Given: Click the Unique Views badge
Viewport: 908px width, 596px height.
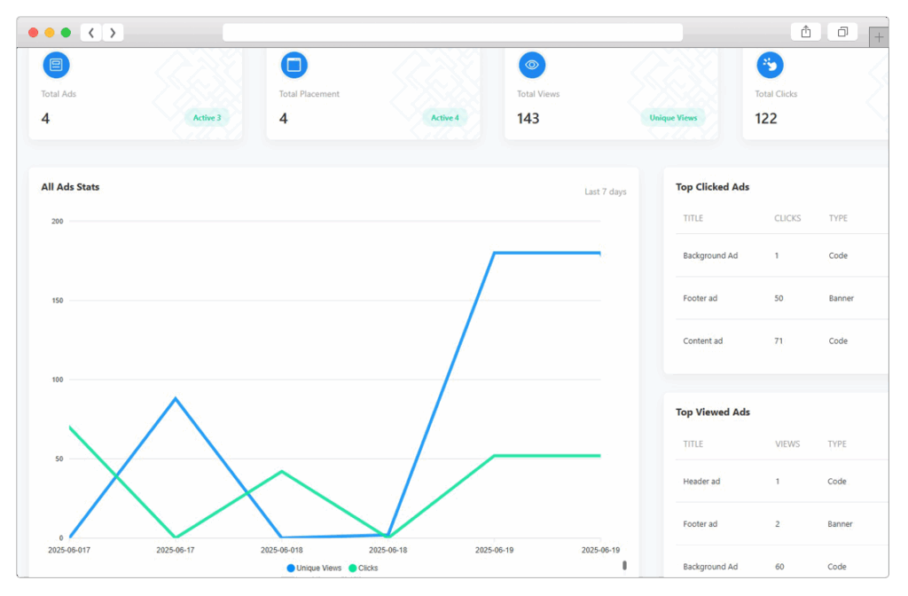Looking at the screenshot, I should tap(673, 118).
